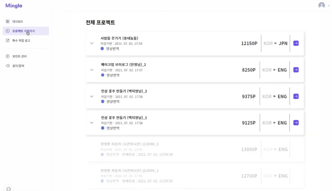Open the 대시보드 menu item

(18, 21)
